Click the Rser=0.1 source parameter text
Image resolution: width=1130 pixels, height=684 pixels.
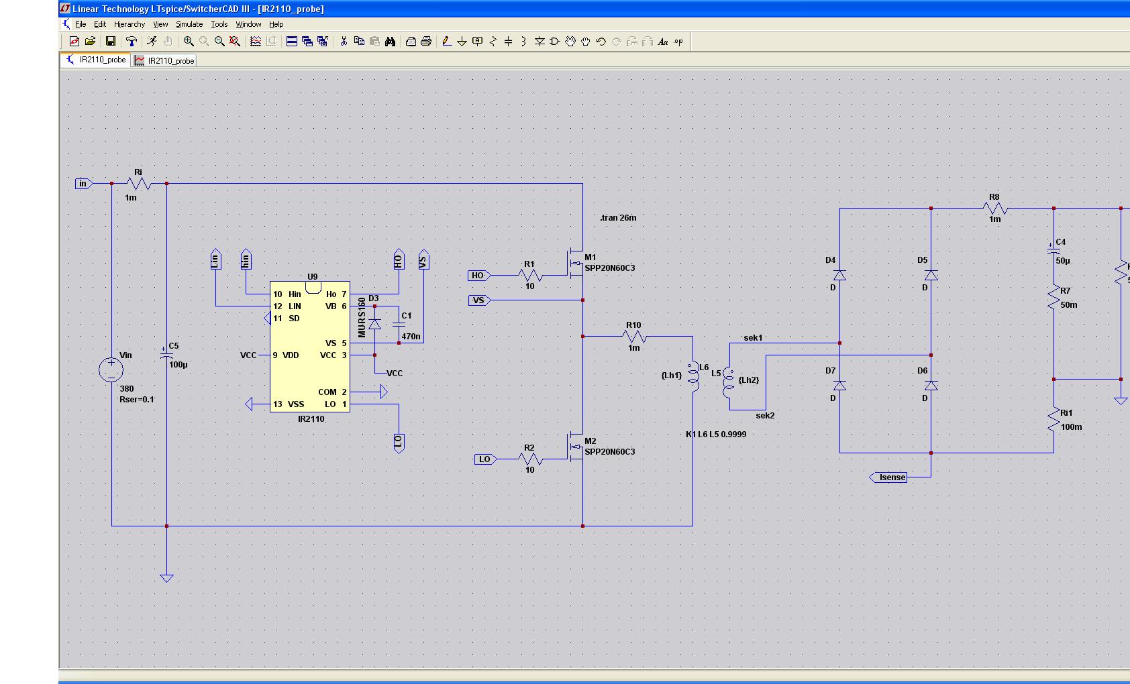[136, 400]
